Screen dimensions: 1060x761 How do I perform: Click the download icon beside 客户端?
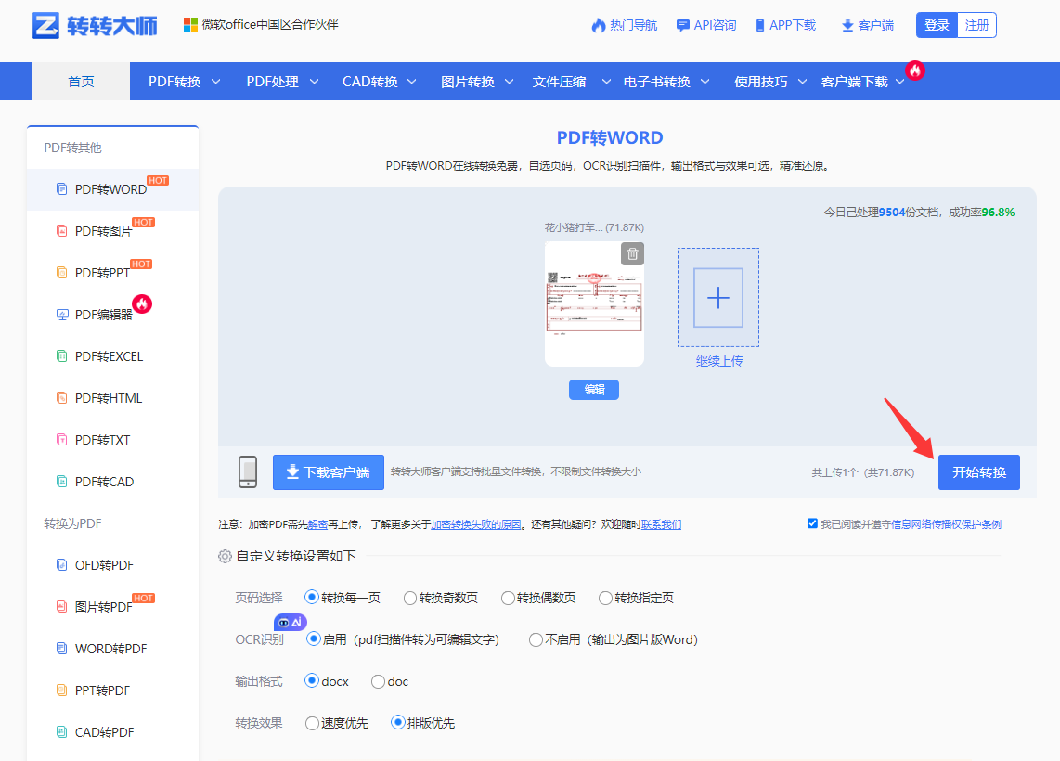pyautogui.click(x=847, y=26)
